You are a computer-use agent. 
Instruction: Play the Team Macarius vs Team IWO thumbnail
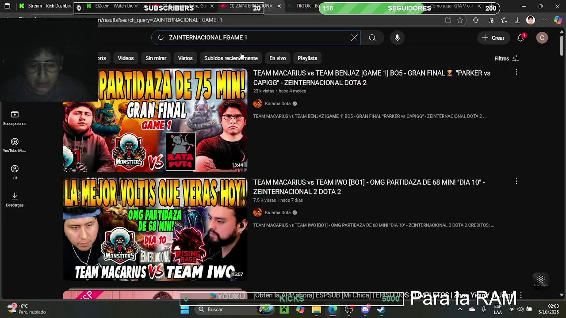tap(155, 229)
